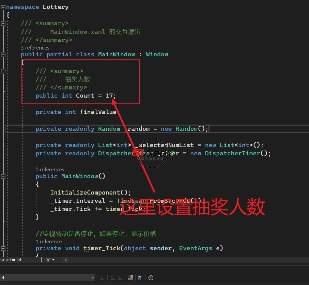Click the finalValue field name
The image size is (309, 285).
98,112
